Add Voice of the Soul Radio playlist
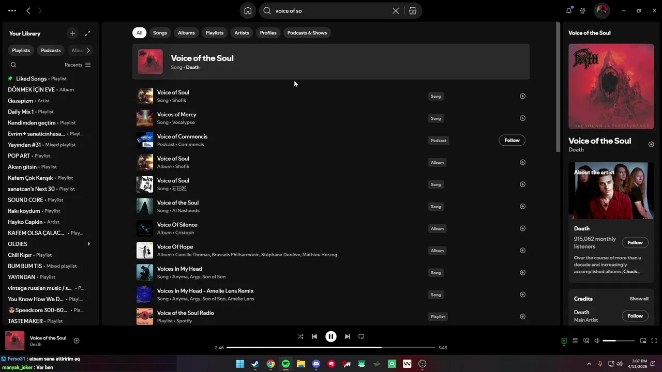Image resolution: width=662 pixels, height=372 pixels. point(522,317)
